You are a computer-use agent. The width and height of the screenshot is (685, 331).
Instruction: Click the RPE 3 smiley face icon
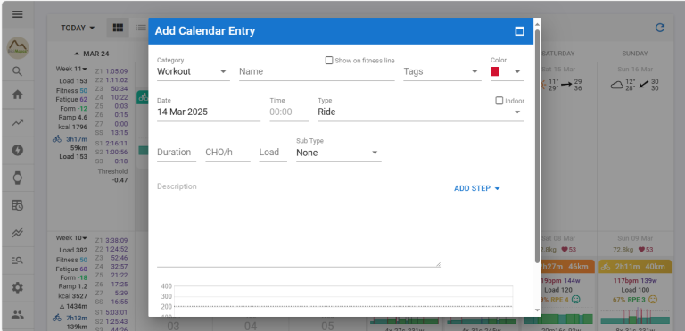tap(653, 300)
